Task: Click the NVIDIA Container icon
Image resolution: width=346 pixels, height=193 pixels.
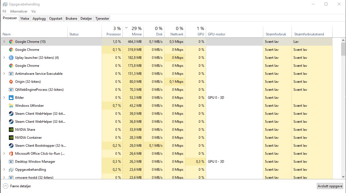Action: [11, 138]
